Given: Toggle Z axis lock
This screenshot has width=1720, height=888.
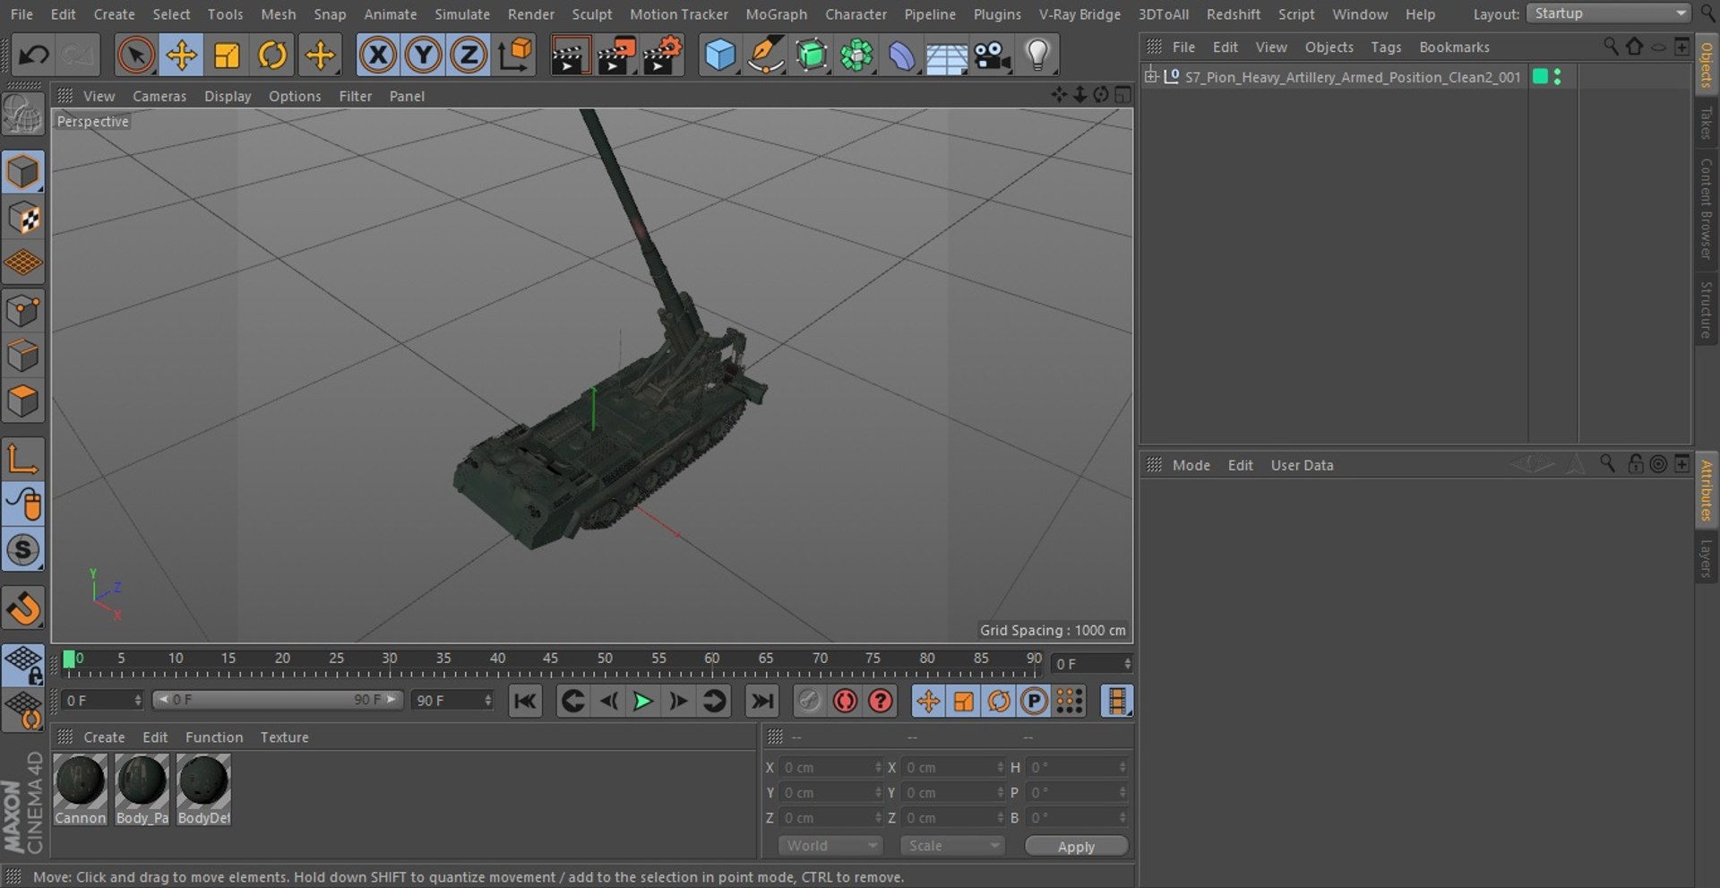Looking at the screenshot, I should tap(469, 56).
